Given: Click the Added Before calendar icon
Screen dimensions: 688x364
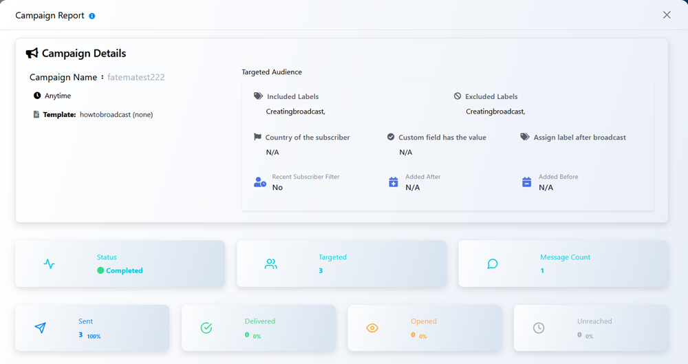Looking at the screenshot, I should [x=526, y=182].
